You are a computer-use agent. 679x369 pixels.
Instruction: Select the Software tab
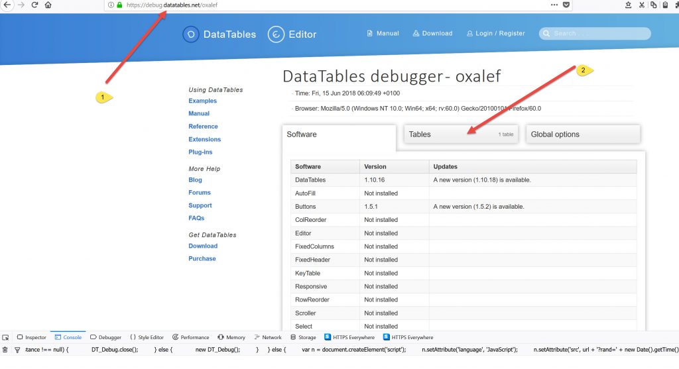(x=338, y=134)
